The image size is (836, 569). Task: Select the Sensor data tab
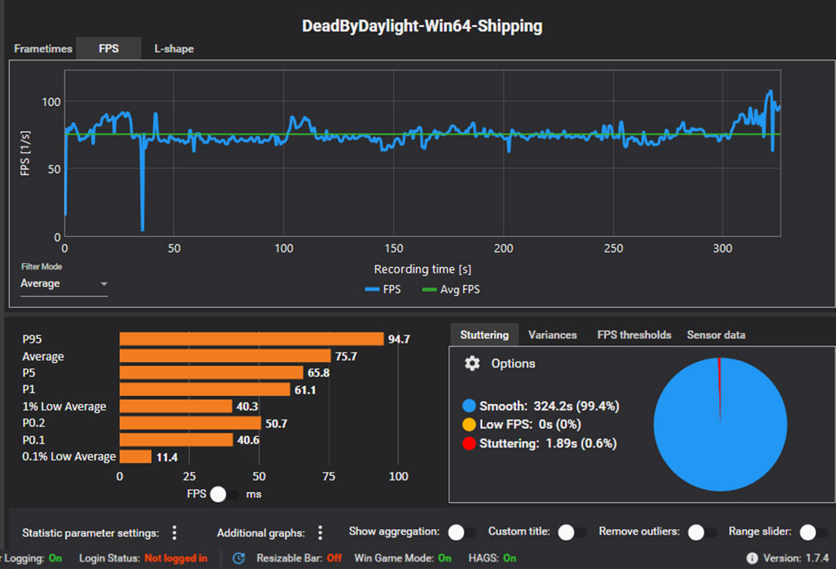(x=715, y=335)
